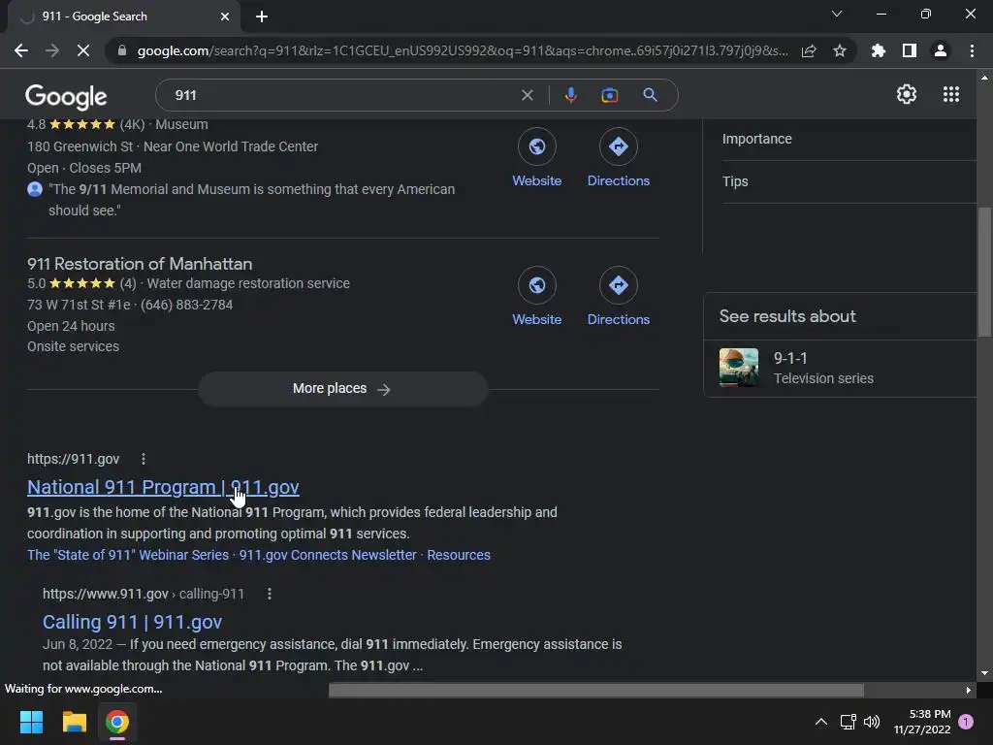Expand the Importance section
Viewport: 993px width, 745px height.
[x=849, y=139]
